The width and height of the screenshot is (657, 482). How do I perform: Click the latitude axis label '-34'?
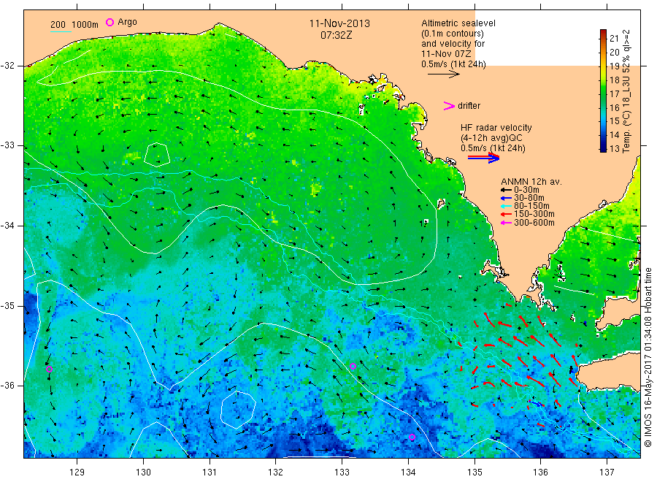(x=7, y=226)
